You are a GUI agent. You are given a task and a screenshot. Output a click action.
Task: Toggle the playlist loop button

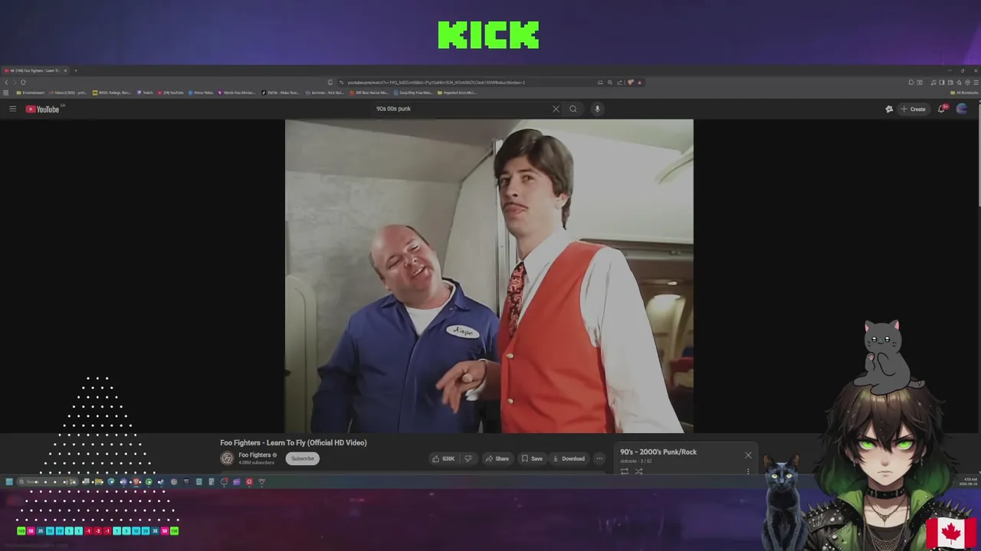[625, 471]
